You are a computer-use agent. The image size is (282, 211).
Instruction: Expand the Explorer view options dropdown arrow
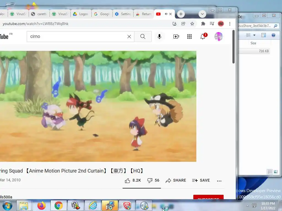point(254,35)
